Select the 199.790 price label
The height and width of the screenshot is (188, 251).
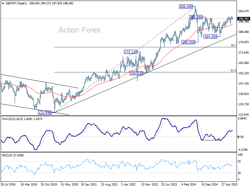[x=196, y=17]
